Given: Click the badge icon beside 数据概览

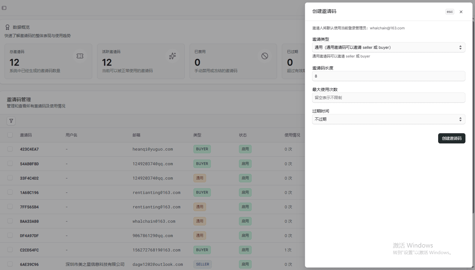Looking at the screenshot, I should (x=7, y=27).
